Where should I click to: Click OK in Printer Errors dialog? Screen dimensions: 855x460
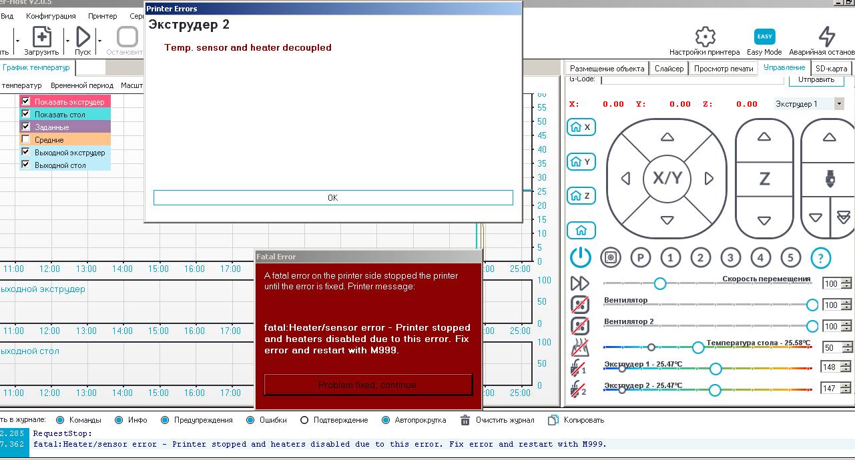333,198
